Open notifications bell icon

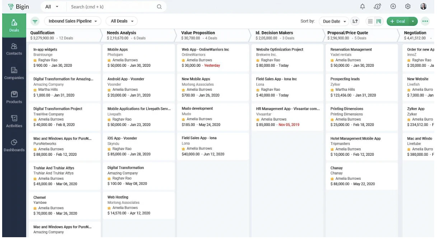pyautogui.click(x=362, y=6)
